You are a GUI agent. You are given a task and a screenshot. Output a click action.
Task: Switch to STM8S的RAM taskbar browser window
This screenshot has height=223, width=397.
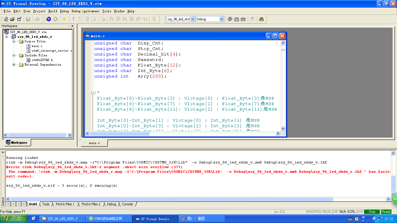pyautogui.click(x=109, y=219)
